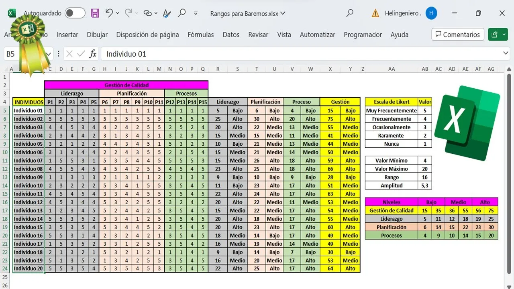The width and height of the screenshot is (514, 289).
Task: Open the Revisar ribbon tab
Action: click(x=258, y=35)
